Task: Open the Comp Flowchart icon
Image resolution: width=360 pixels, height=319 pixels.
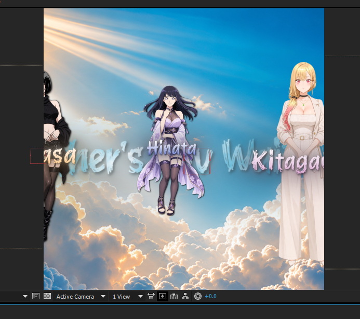Action: pyautogui.click(x=185, y=296)
